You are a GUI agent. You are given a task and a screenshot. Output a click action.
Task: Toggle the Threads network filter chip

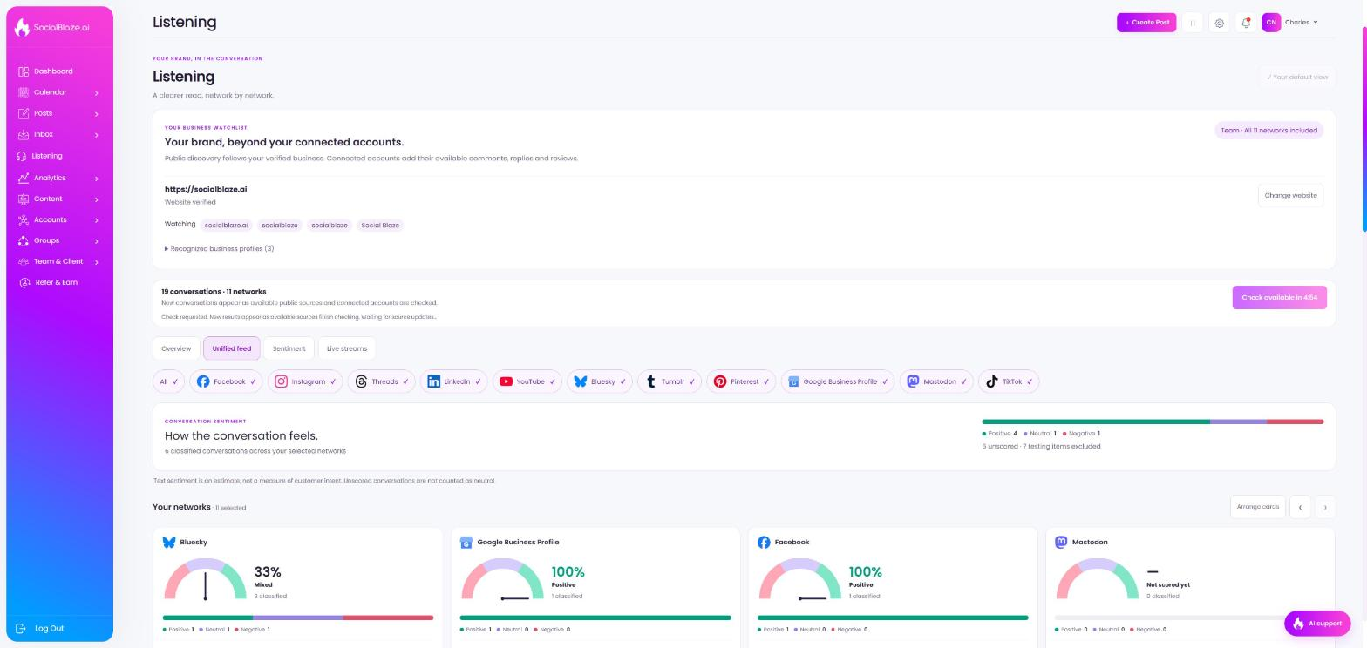381,381
